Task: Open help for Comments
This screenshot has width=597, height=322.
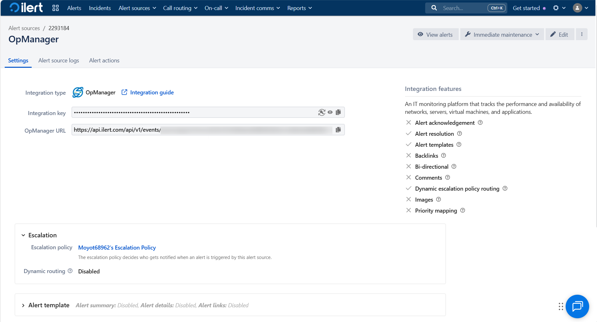Action: coord(447,177)
